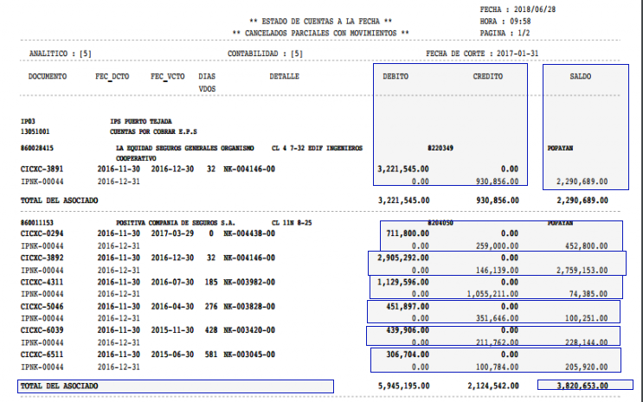
Task: Click the CREDITO column header
Action: coord(487,76)
